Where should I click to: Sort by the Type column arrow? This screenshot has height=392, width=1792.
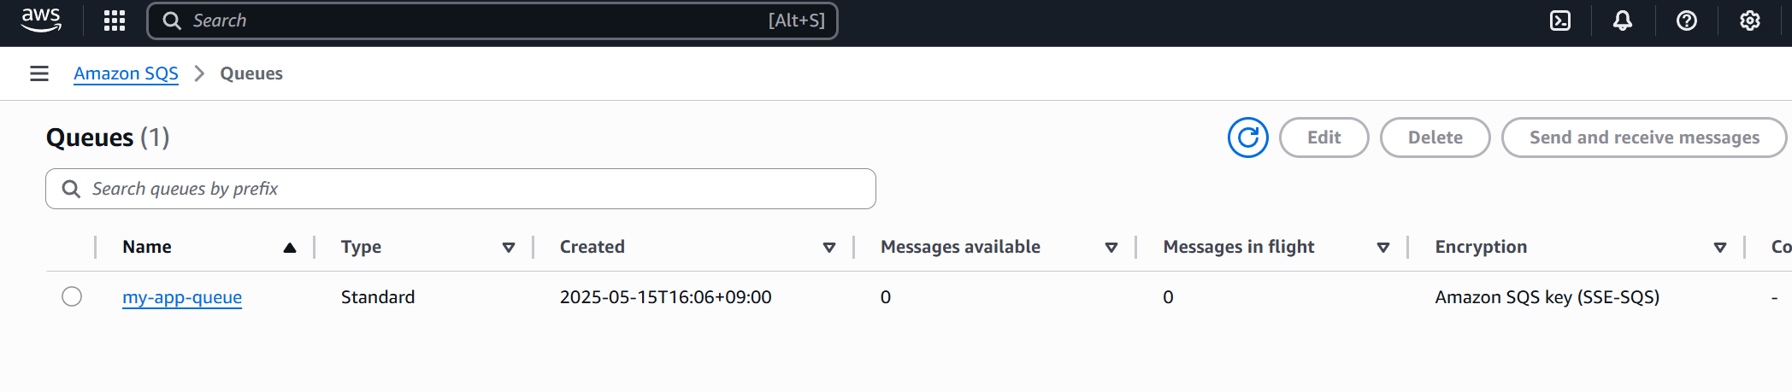tap(509, 248)
